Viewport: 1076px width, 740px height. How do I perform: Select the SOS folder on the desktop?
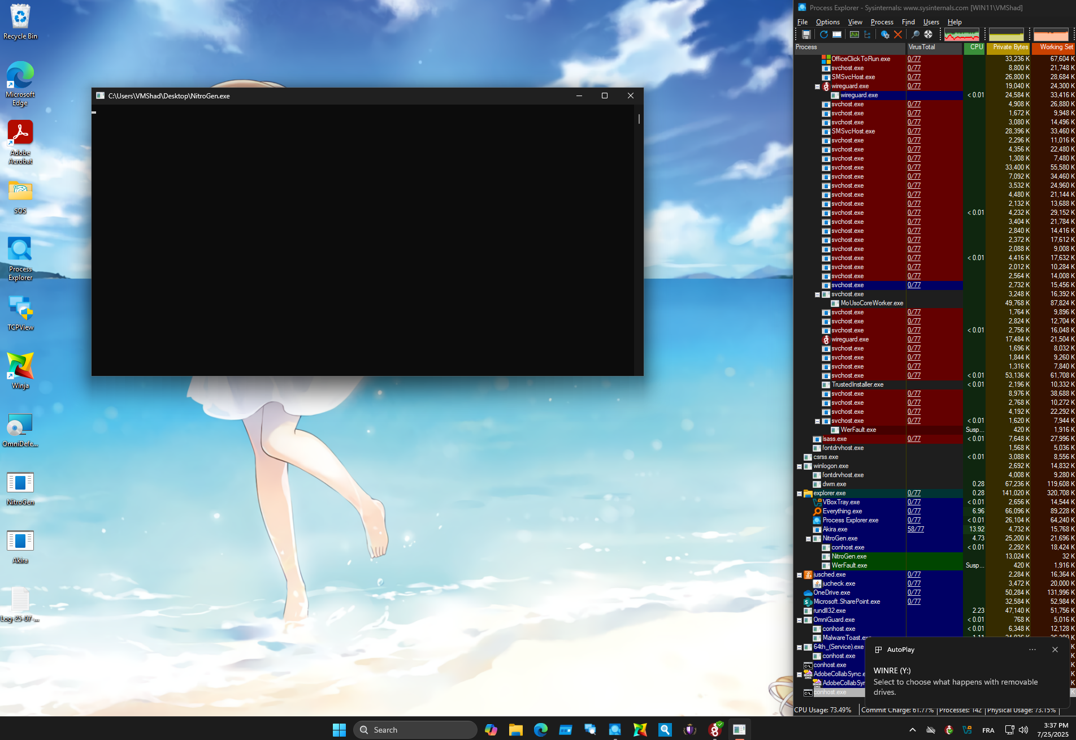[20, 197]
